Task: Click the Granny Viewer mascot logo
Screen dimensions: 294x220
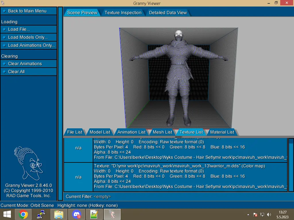Action: coord(28,163)
